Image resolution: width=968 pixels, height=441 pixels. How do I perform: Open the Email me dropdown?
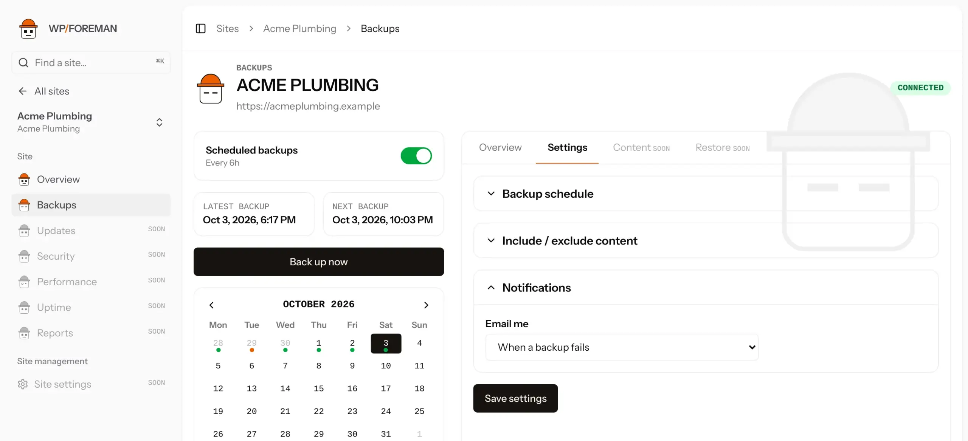pyautogui.click(x=622, y=347)
